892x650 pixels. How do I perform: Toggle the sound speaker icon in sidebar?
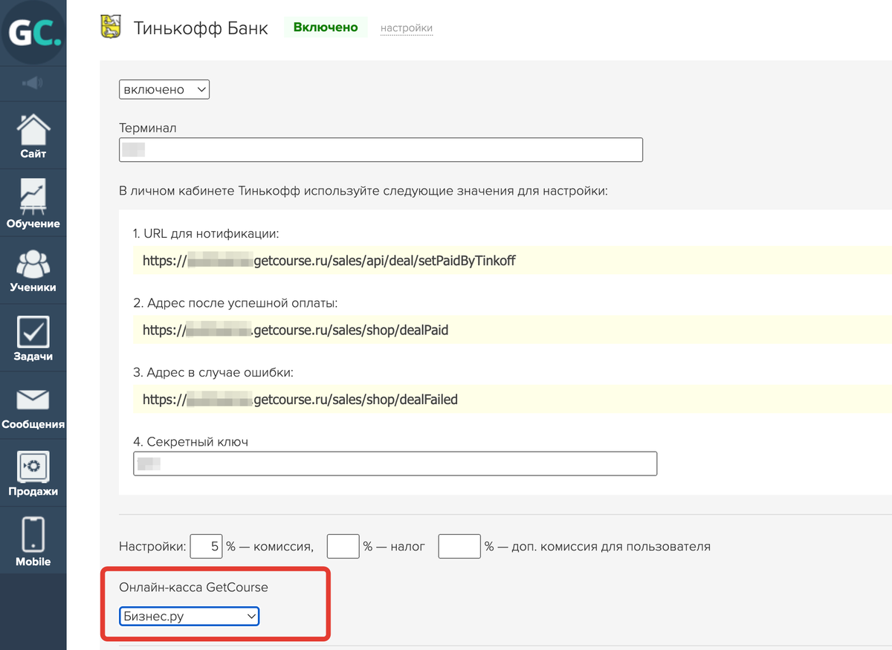33,82
